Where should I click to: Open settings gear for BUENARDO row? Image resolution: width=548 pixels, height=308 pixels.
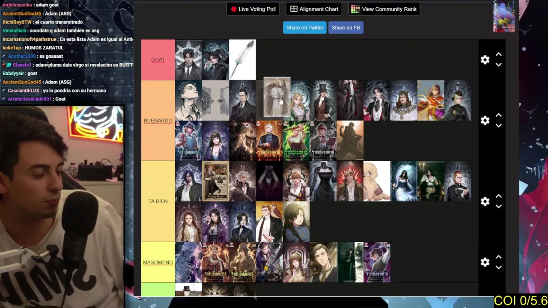485,121
